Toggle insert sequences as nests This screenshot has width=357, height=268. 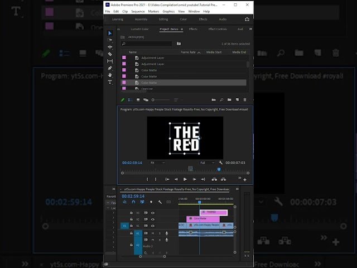(x=124, y=202)
